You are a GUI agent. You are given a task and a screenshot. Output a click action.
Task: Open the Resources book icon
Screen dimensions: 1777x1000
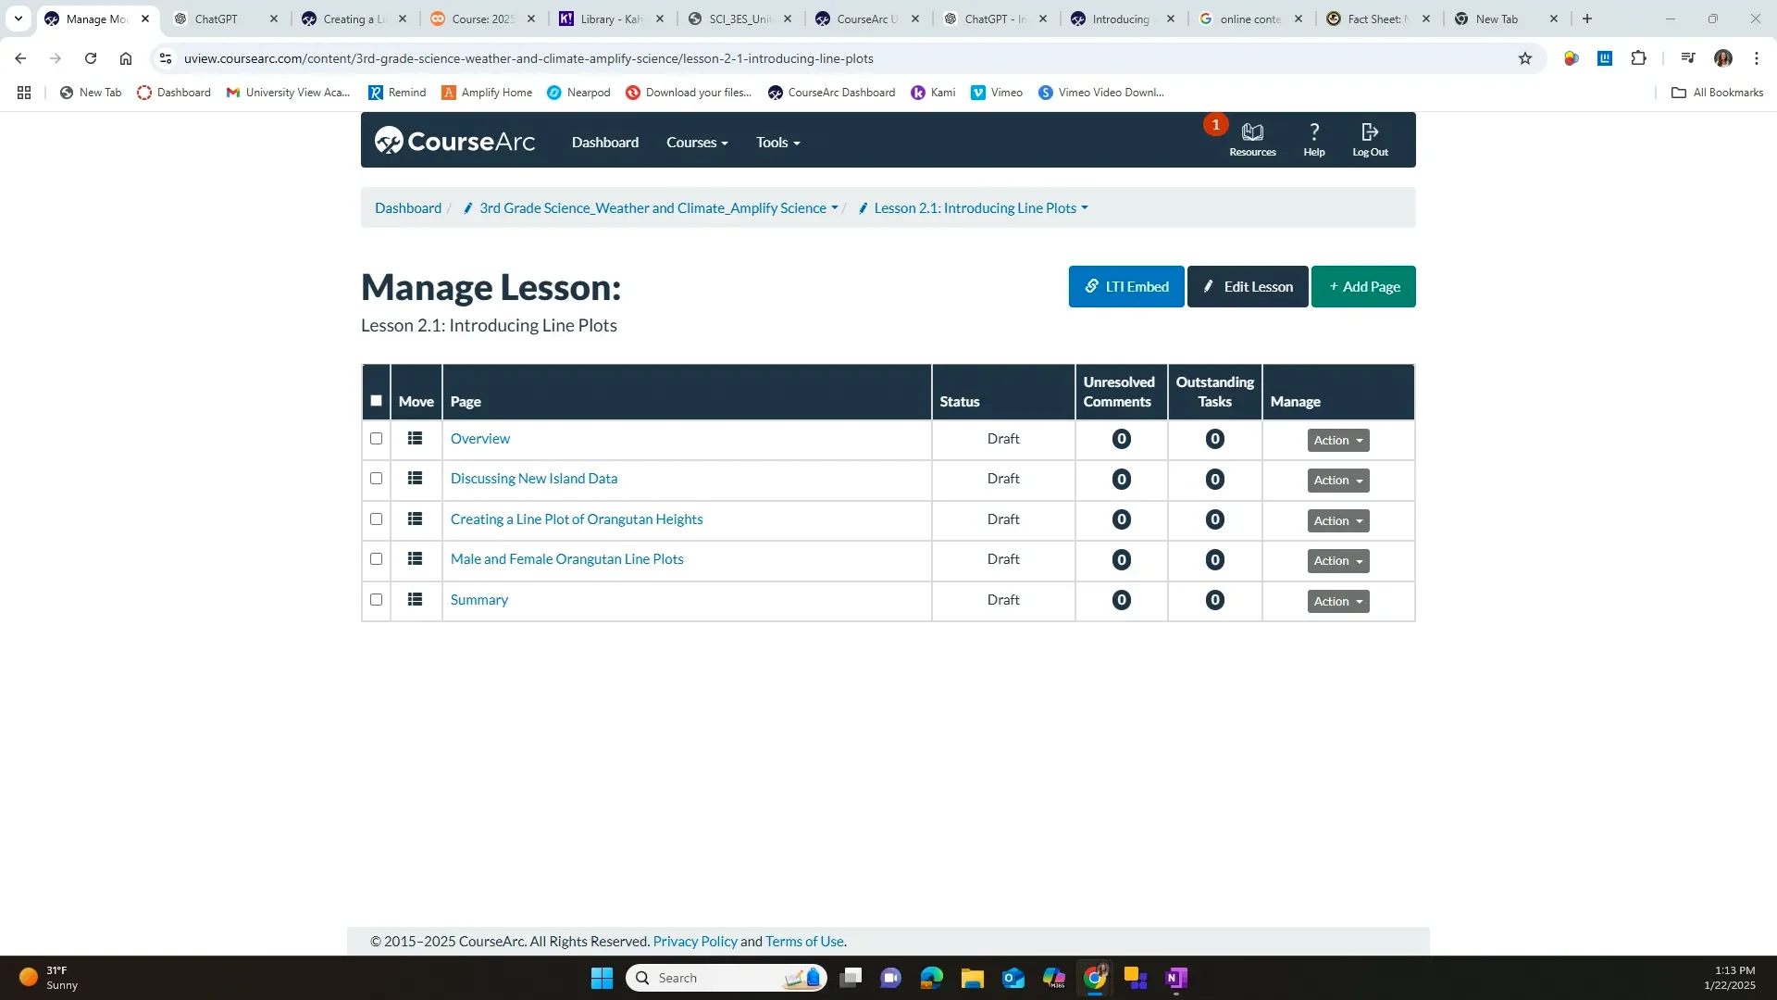(x=1252, y=132)
